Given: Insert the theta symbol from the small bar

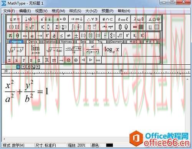Looking at the screenshot, I should point(18,35).
